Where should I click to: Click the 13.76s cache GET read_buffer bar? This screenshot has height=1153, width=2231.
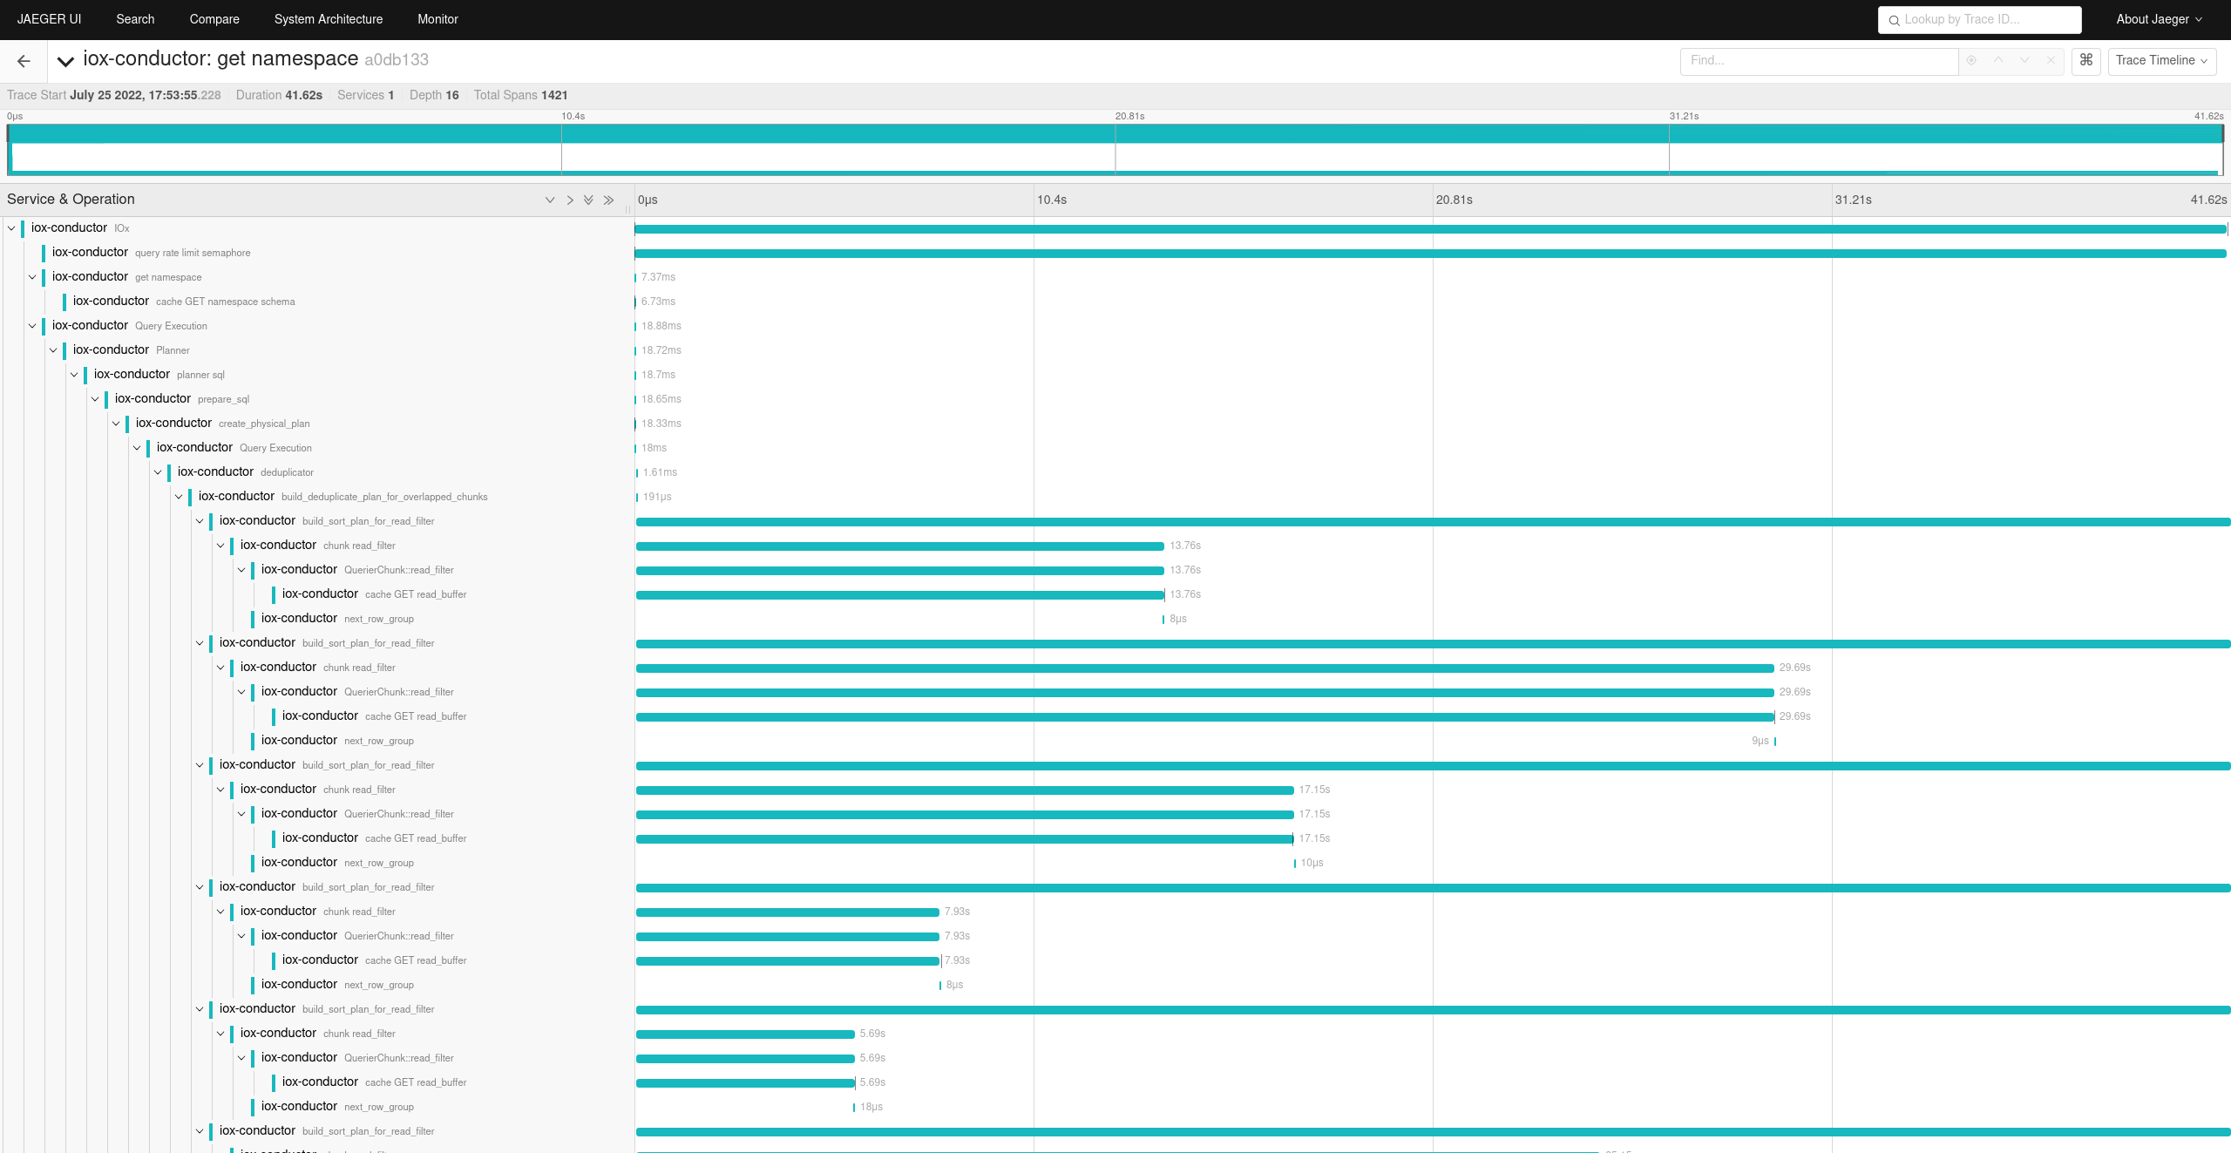899,595
